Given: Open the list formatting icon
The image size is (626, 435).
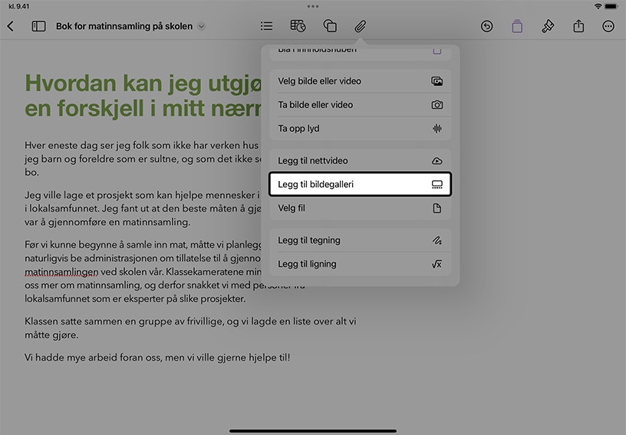Looking at the screenshot, I should (x=266, y=26).
